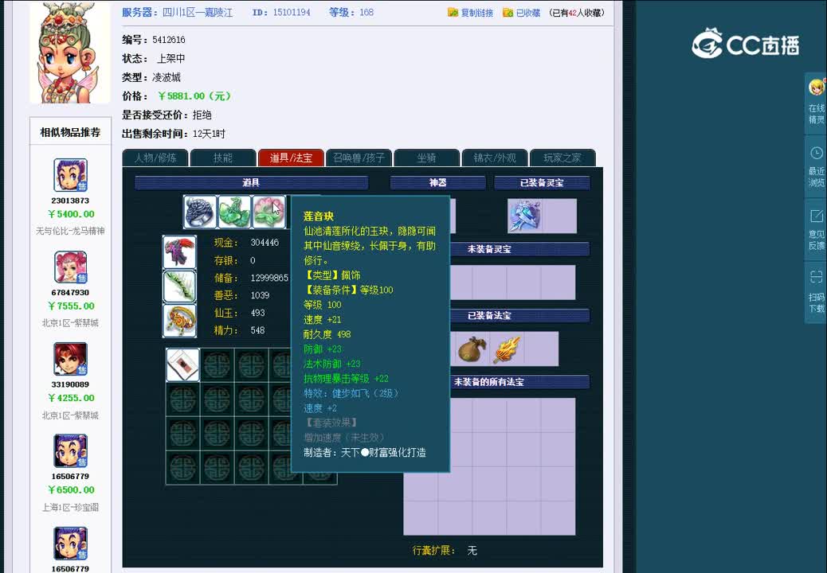Click the brown gourd pouch 法宝 icon
The height and width of the screenshot is (573, 827).
point(472,349)
